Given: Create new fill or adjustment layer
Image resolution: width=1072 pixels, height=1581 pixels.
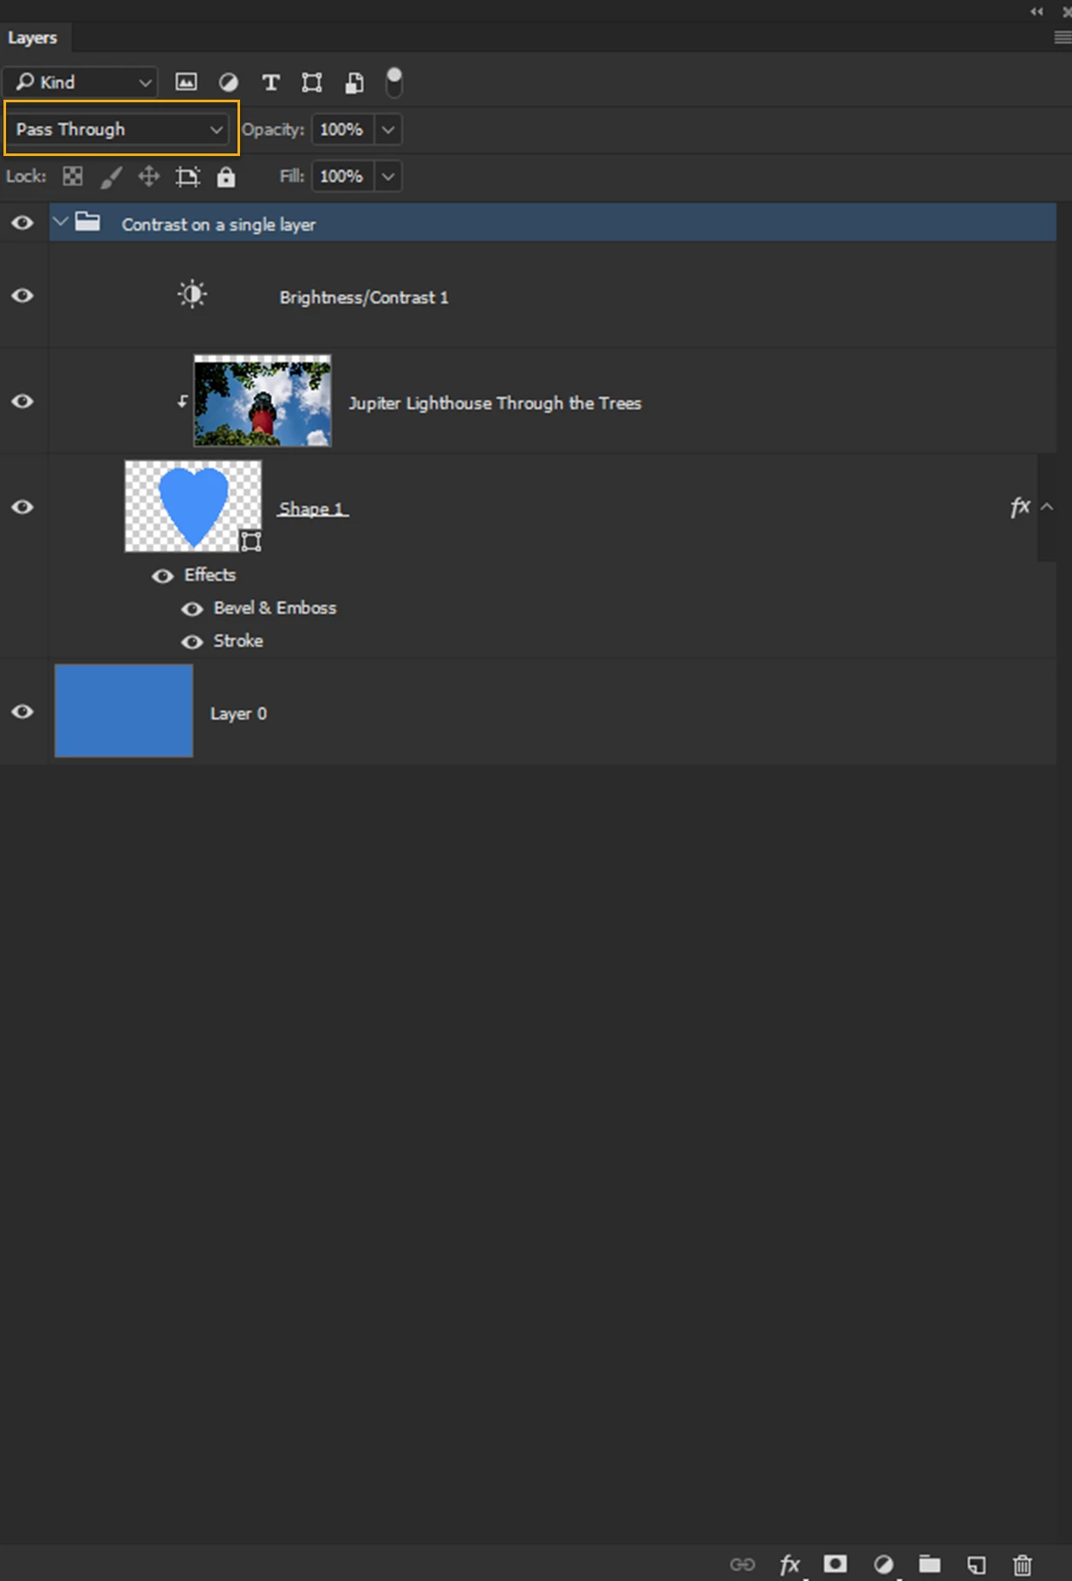Looking at the screenshot, I should (883, 1565).
